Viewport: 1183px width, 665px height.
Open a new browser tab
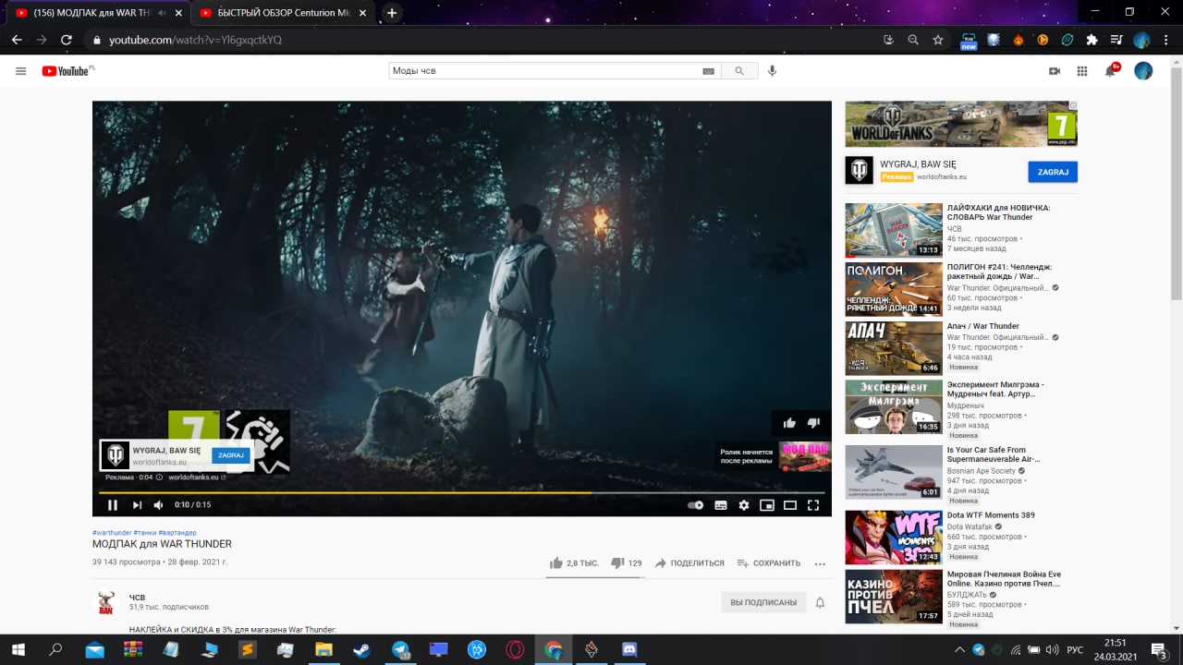tap(392, 13)
